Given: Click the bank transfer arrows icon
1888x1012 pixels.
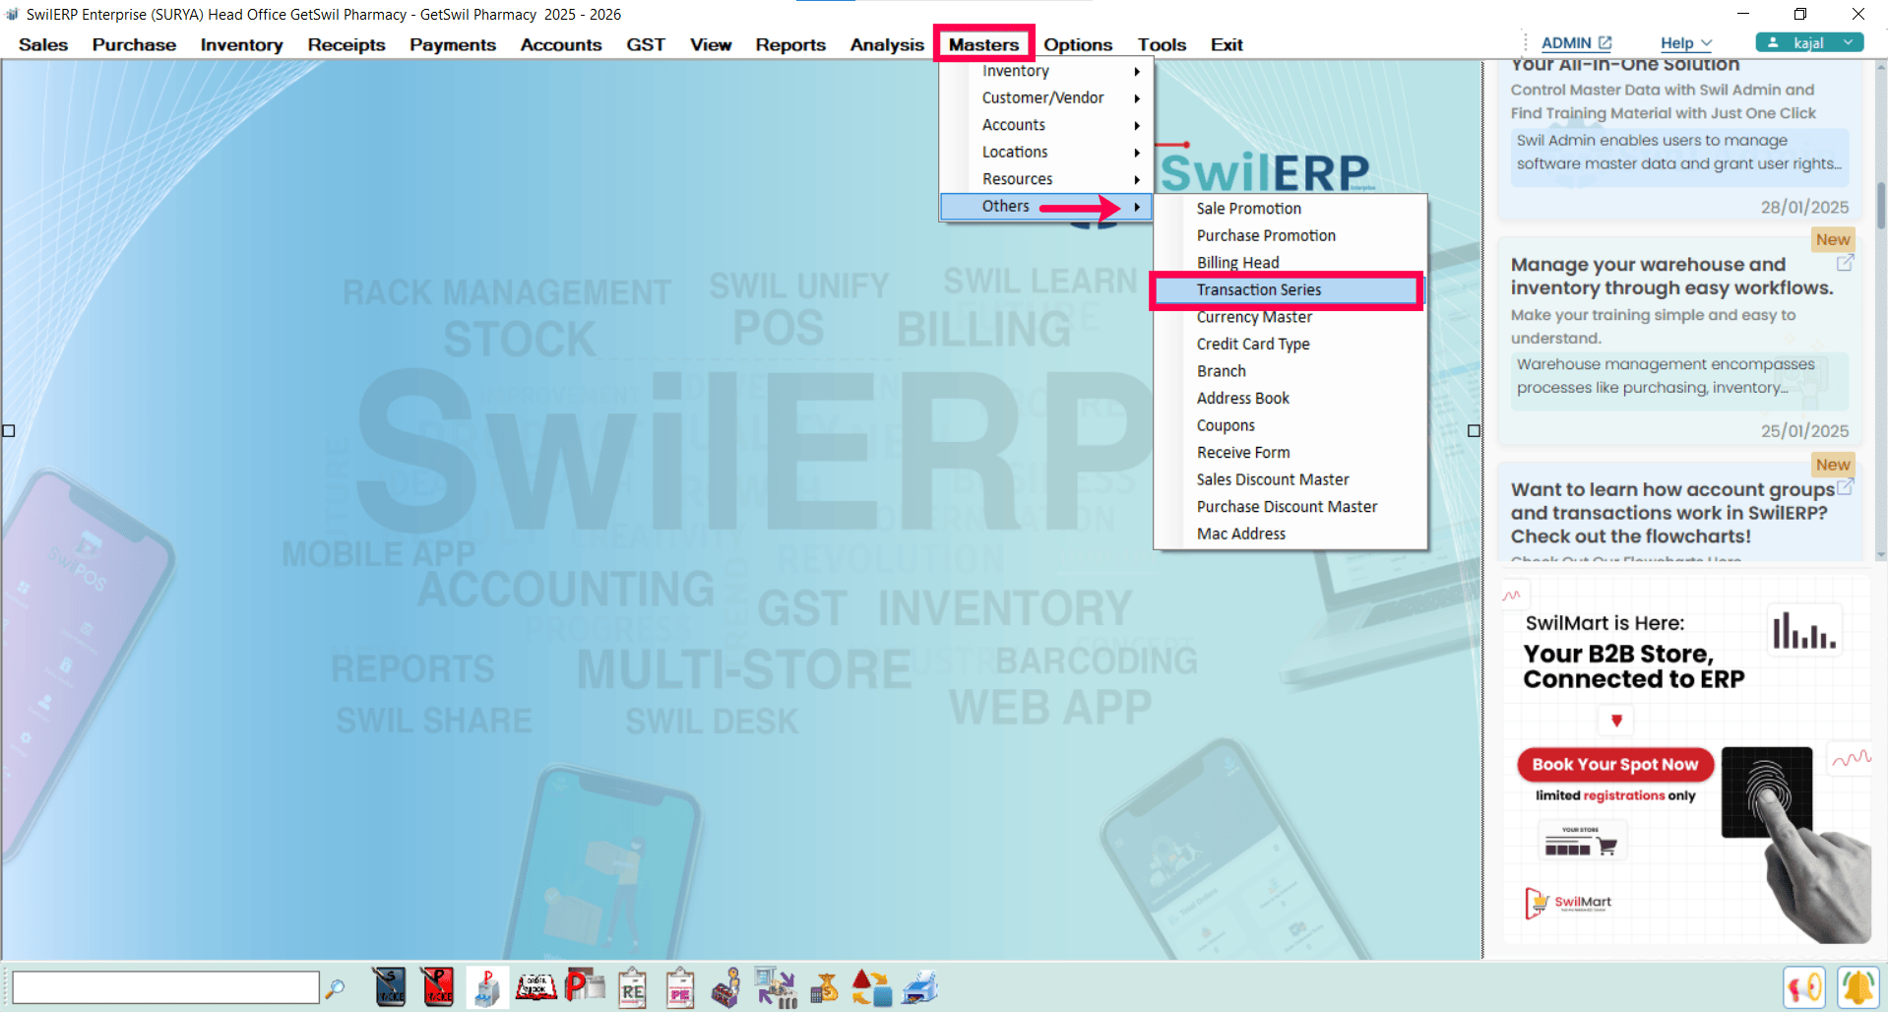Looking at the screenshot, I should (x=776, y=987).
